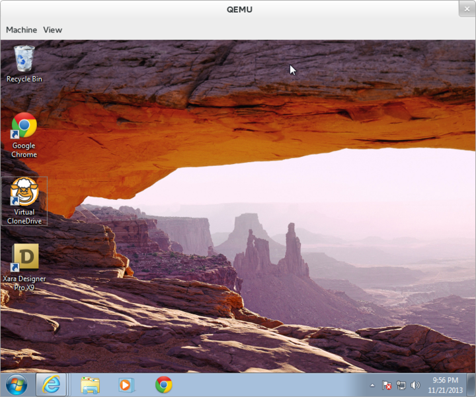
Task: Select the Xara Designer Pro X9 shortcut
Action: (24, 259)
